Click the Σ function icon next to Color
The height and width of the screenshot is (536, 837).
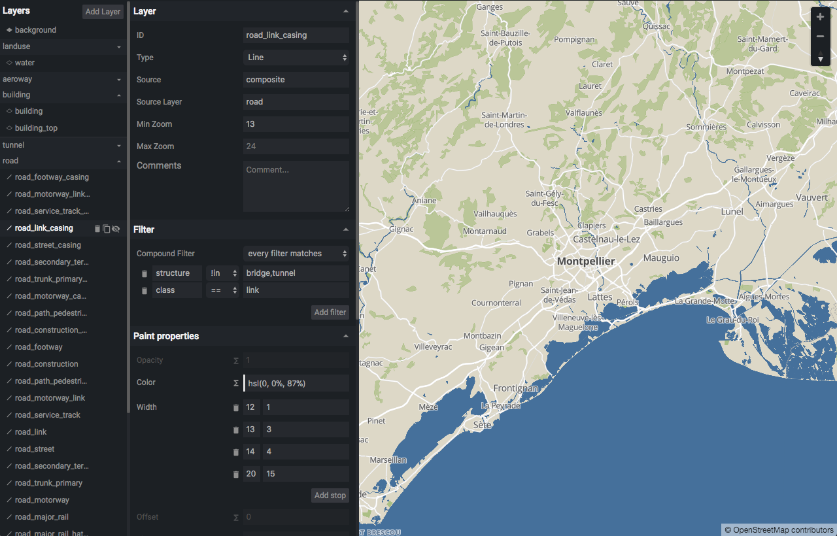[x=235, y=383]
